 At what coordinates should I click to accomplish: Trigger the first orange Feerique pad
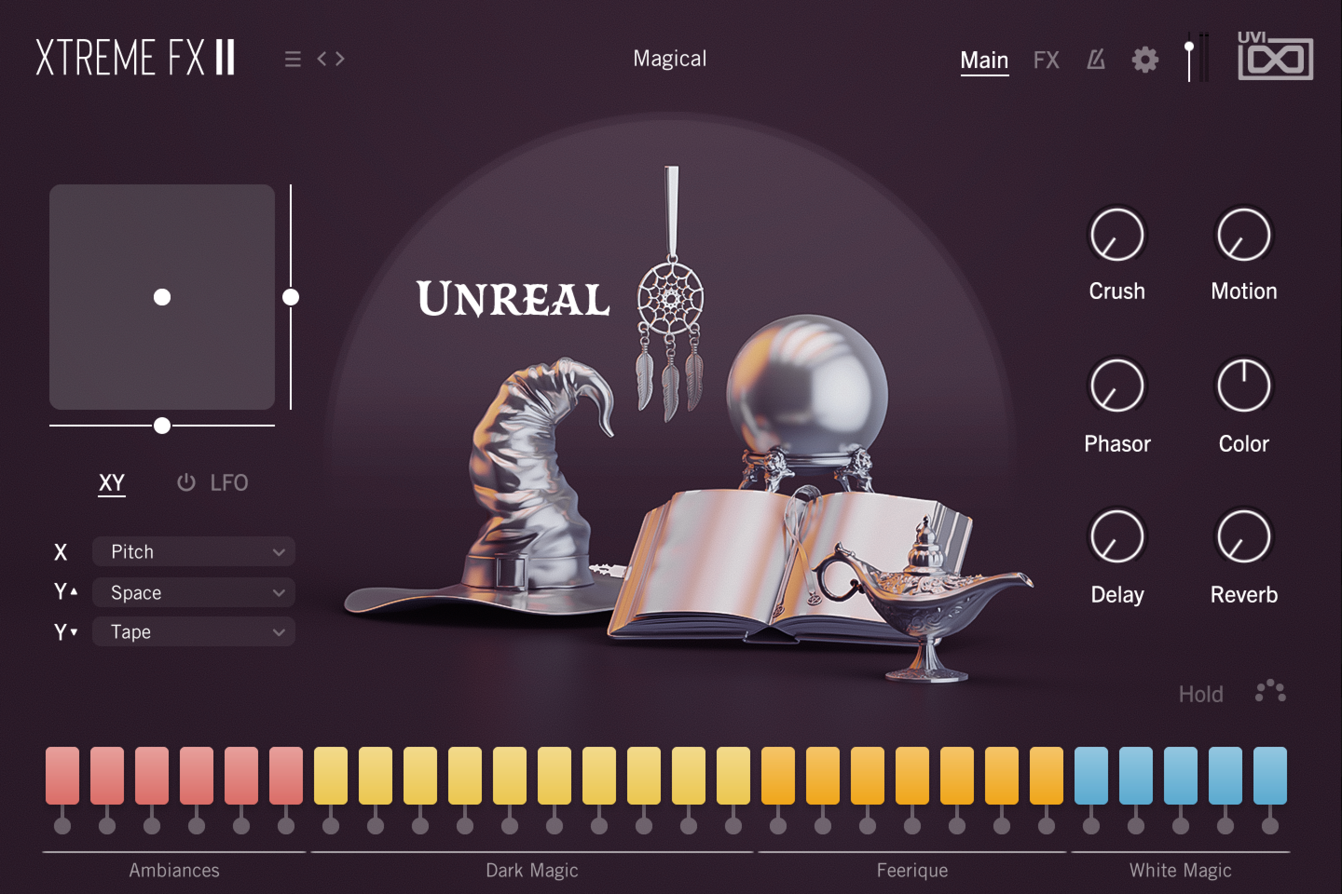(x=778, y=775)
